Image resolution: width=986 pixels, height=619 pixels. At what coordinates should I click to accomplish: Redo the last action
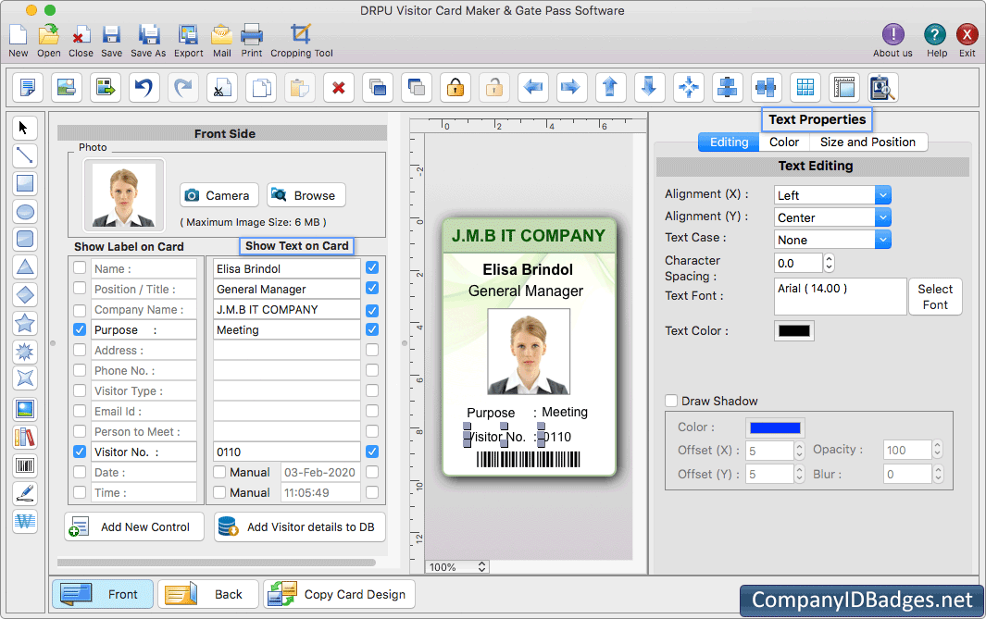click(x=183, y=87)
